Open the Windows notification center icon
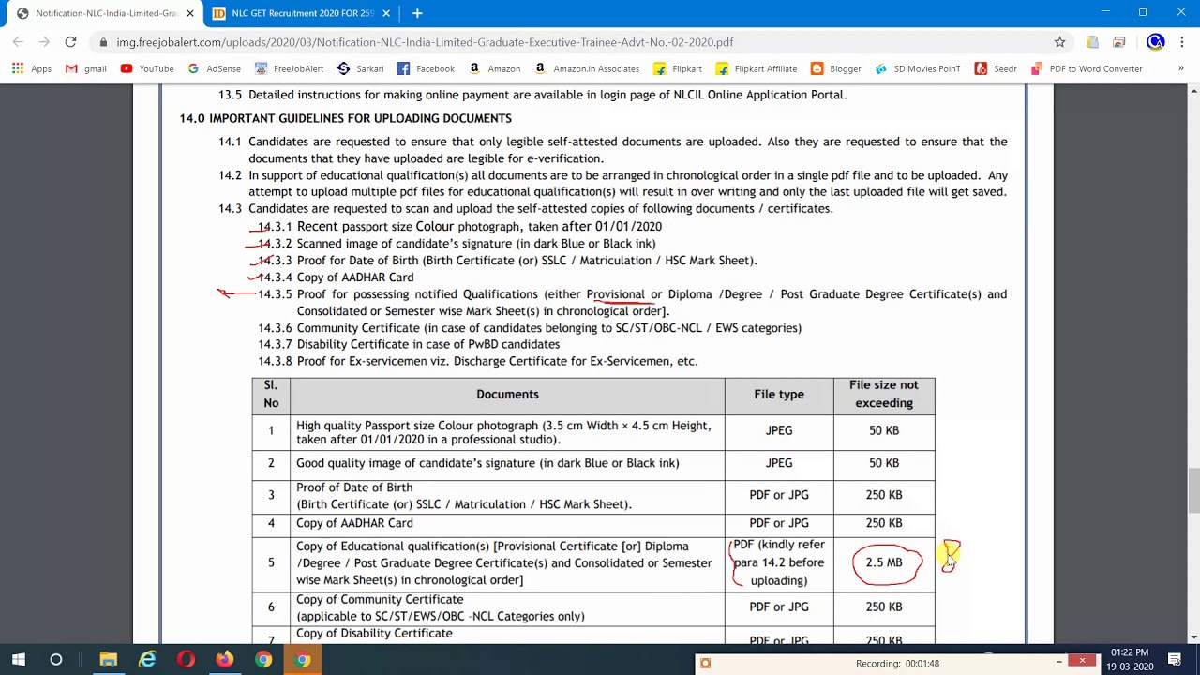Screen dimensions: 1200x675 pos(1176,660)
